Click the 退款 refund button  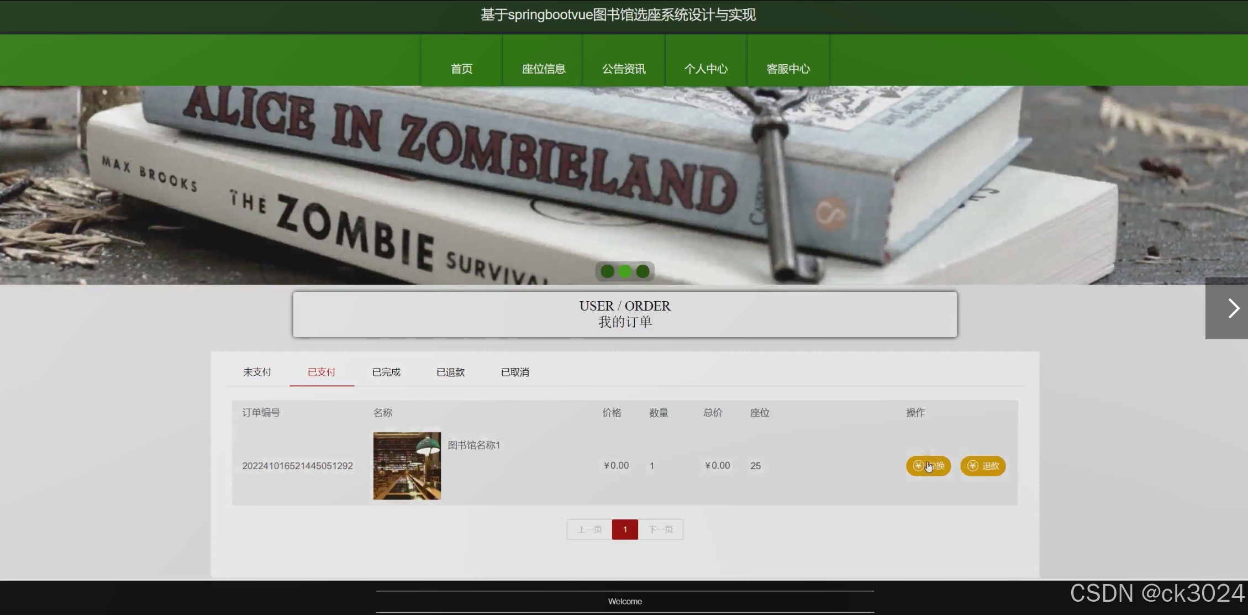(x=983, y=466)
